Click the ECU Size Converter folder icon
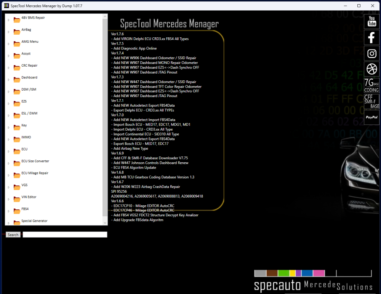Image resolution: width=381 pixels, height=294 pixels. point(17,163)
